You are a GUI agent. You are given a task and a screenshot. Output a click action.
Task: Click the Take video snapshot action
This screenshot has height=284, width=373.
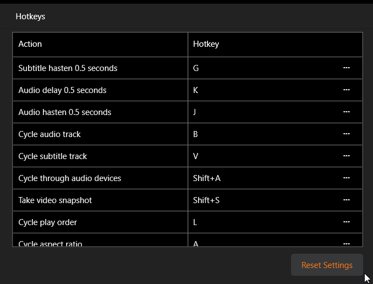point(55,200)
